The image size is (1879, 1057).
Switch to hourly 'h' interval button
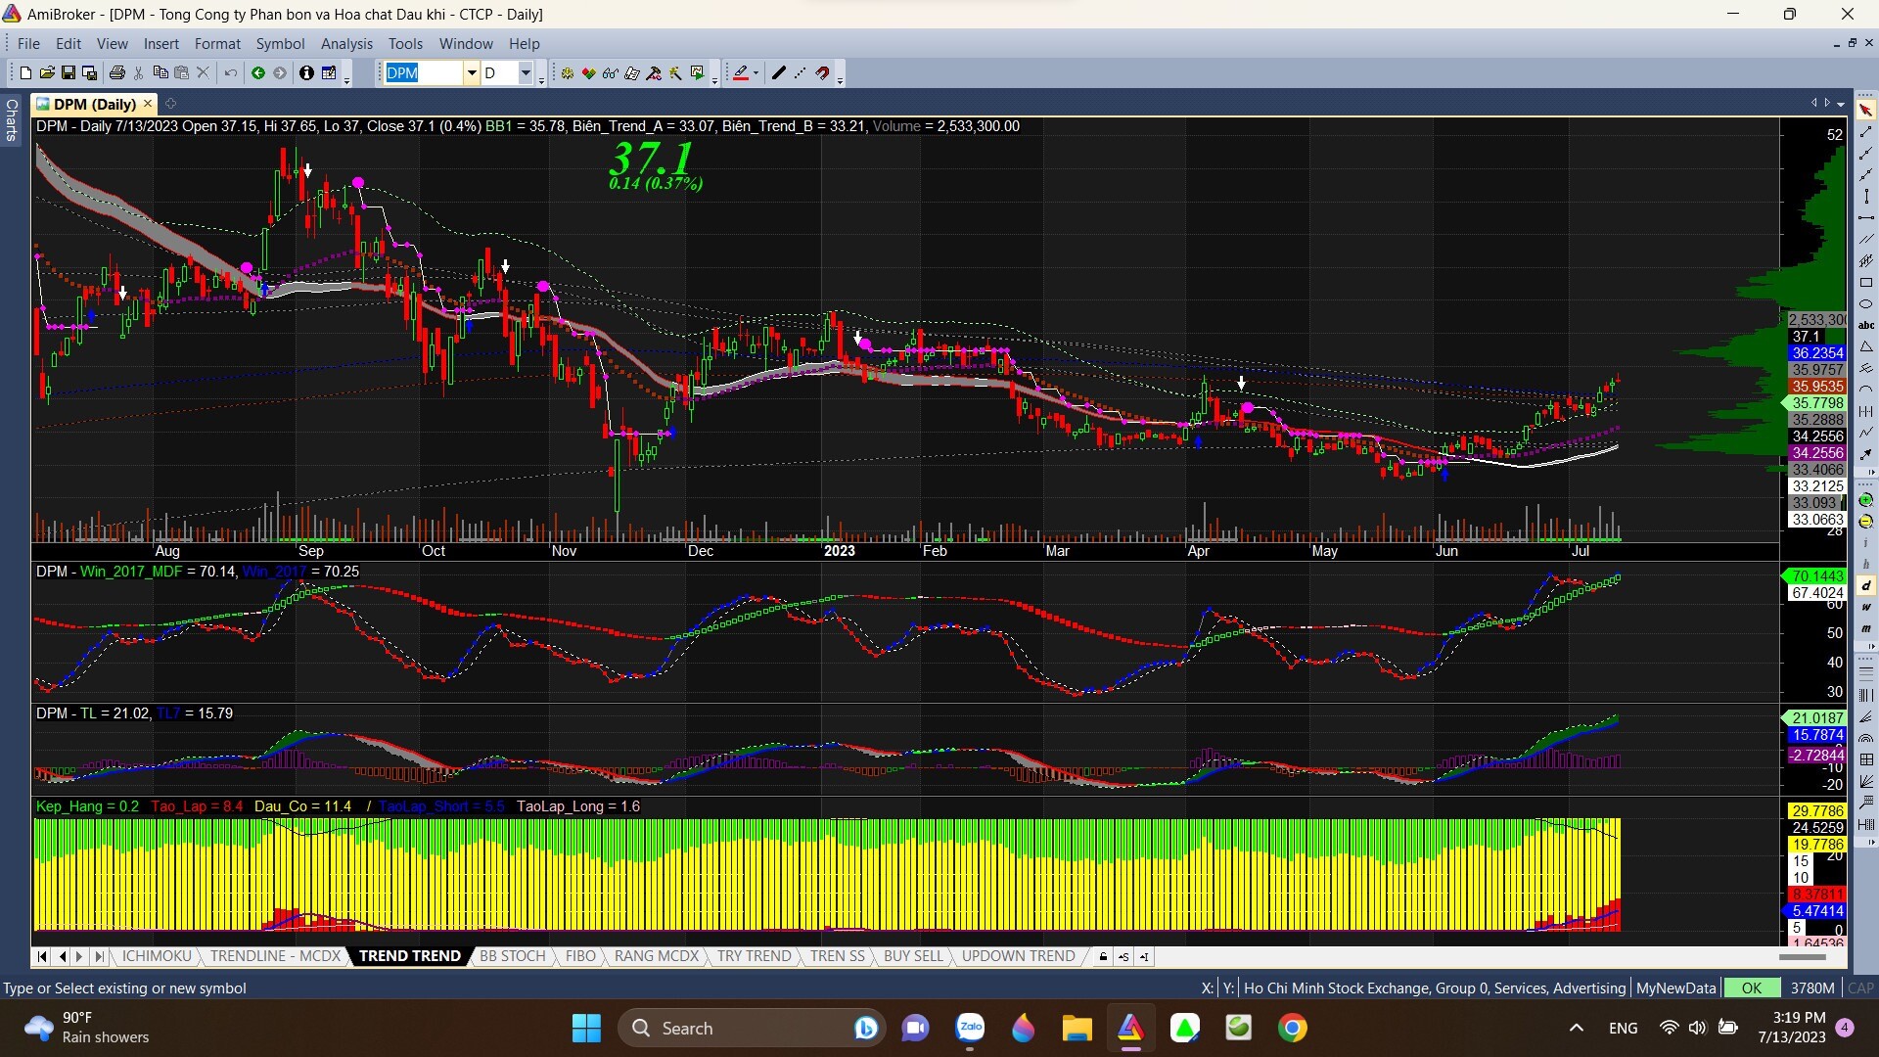click(x=1865, y=564)
